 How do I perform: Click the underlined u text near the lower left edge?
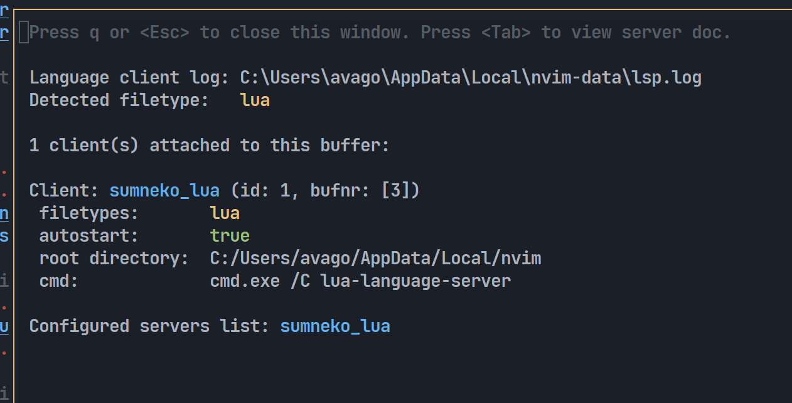[4, 326]
